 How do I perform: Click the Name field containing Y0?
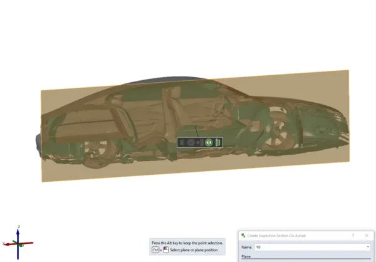(x=313, y=247)
